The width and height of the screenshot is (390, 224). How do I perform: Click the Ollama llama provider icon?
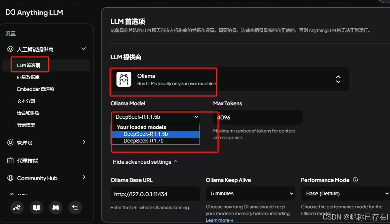(124, 79)
